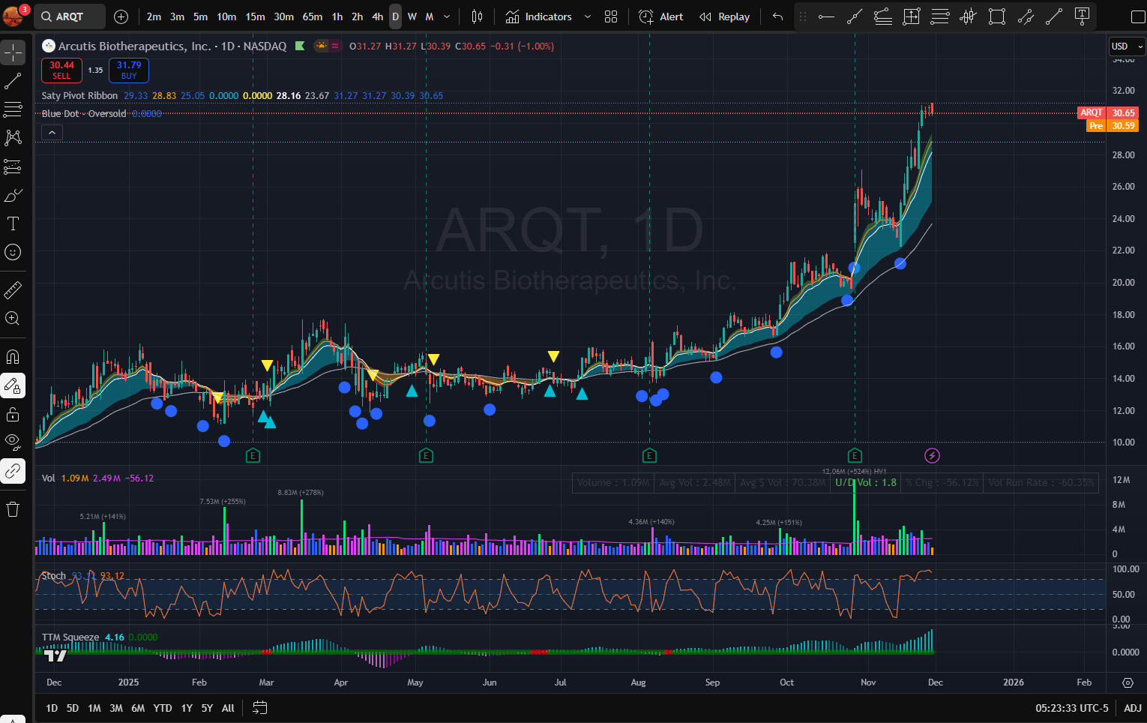Screen dimensions: 1147x723
Task: Select the 1D date range
Action: (52, 708)
